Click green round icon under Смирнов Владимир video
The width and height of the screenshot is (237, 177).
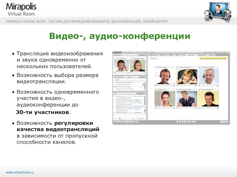tap(218, 108)
